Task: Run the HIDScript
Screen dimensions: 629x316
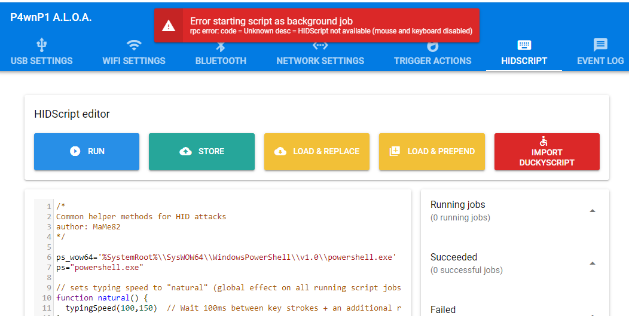Action: pyautogui.click(x=87, y=152)
